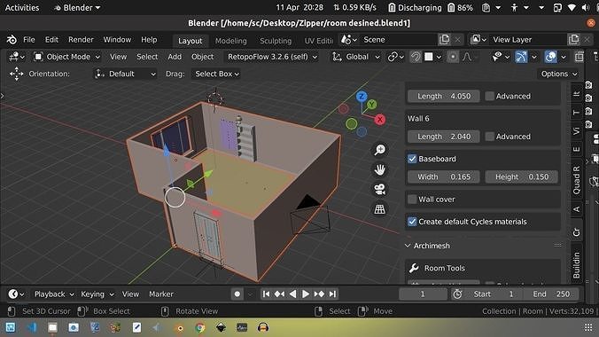Open the Options dropdown
The width and height of the screenshot is (599, 337).
tap(559, 74)
